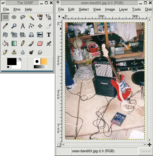Open File menu in image window
The image size is (153, 156).
(x=61, y=9)
